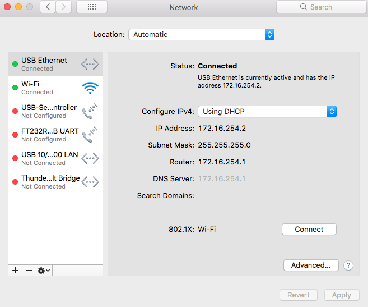368x307 pixels.
Task: Select the Wi-Fi service icon
Action: (x=90, y=88)
